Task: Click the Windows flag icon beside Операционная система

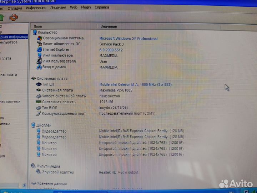Action: (40, 38)
